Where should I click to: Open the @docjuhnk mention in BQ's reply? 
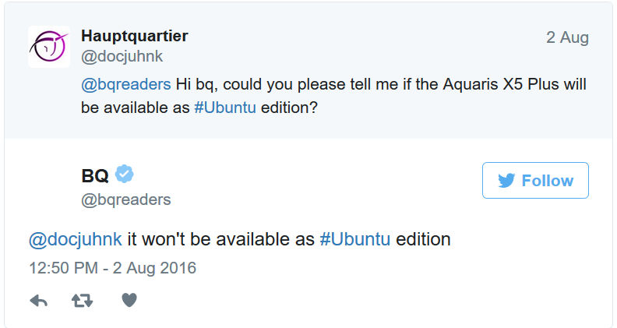click(75, 239)
